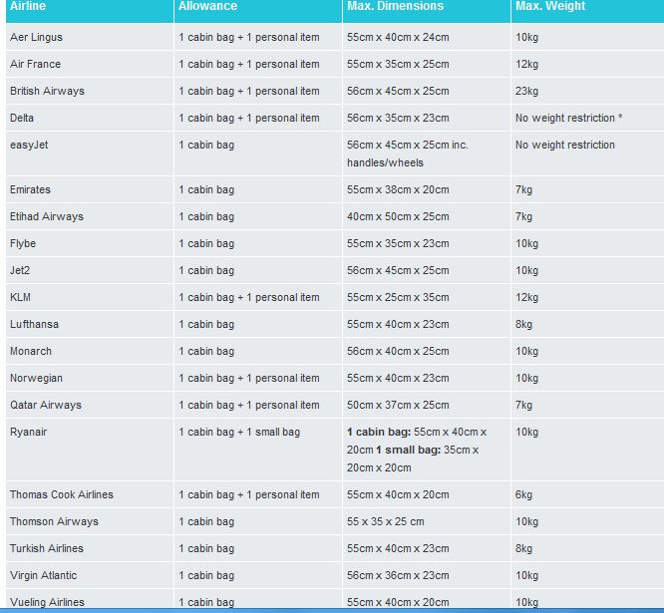Click Etihad Airways dimensions 40cm x 50cm x 25cm
This screenshot has width=664, height=613.
pyautogui.click(x=427, y=216)
